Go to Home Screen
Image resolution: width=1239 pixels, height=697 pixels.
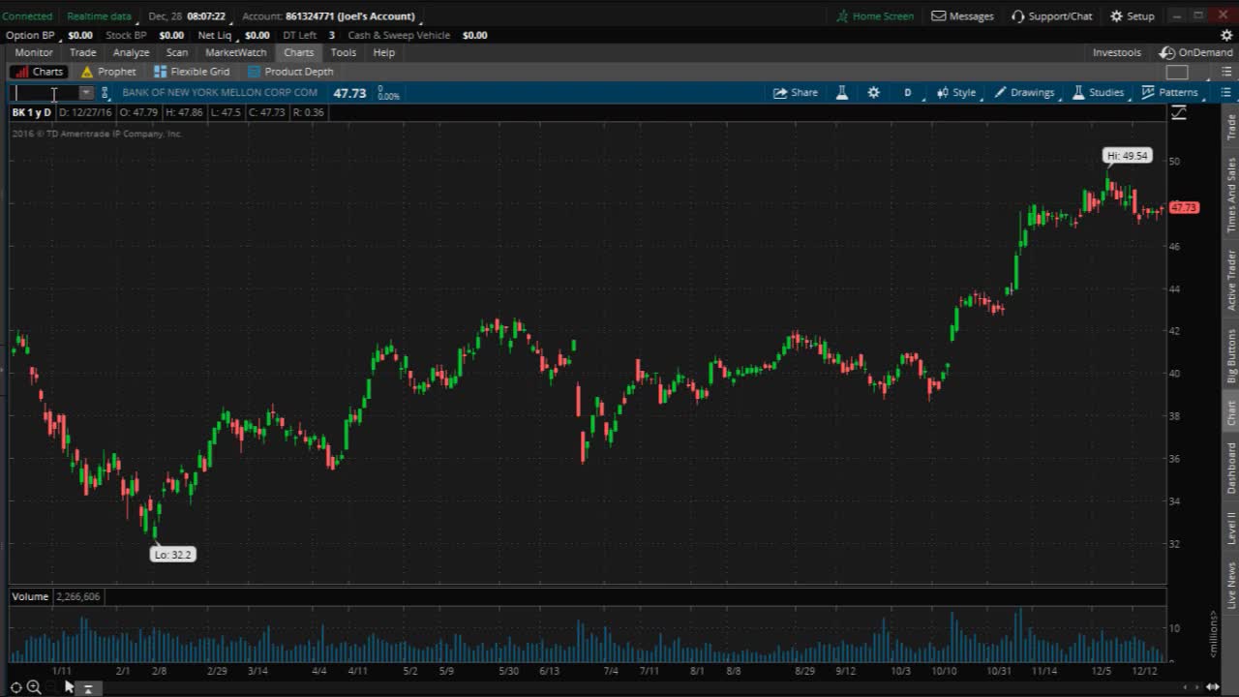[875, 16]
